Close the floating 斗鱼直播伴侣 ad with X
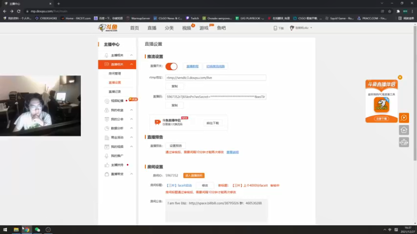The image size is (417, 234). [400, 77]
